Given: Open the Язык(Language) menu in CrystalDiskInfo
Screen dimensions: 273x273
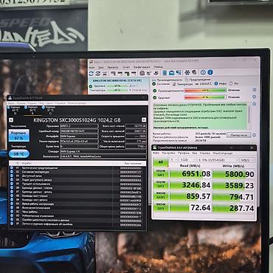Looking at the screenshot, I should (77, 103).
